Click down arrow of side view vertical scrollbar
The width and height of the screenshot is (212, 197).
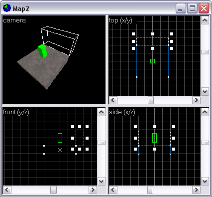click(205, 182)
